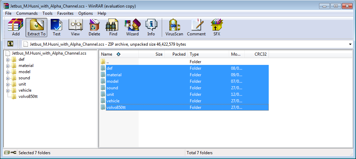Image resolution: width=356 pixels, height=159 pixels.
Task: Select the archive root in tree
Action: [x=49, y=53]
